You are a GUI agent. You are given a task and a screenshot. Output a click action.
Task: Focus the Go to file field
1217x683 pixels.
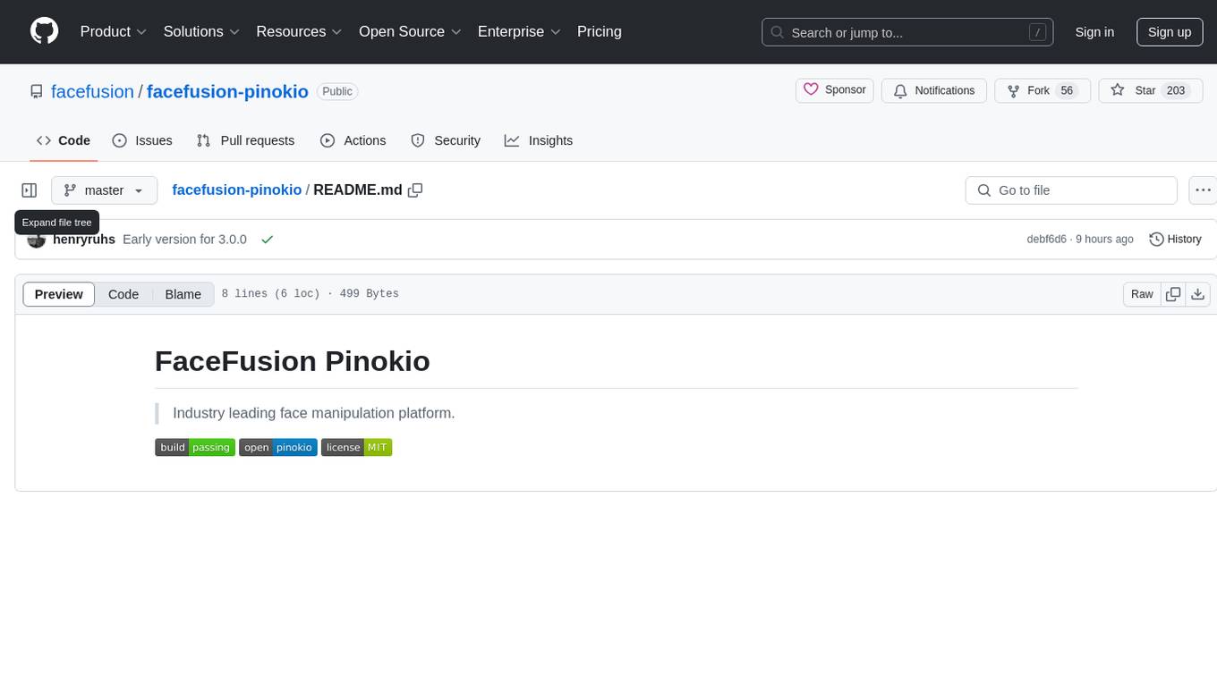(x=1071, y=190)
